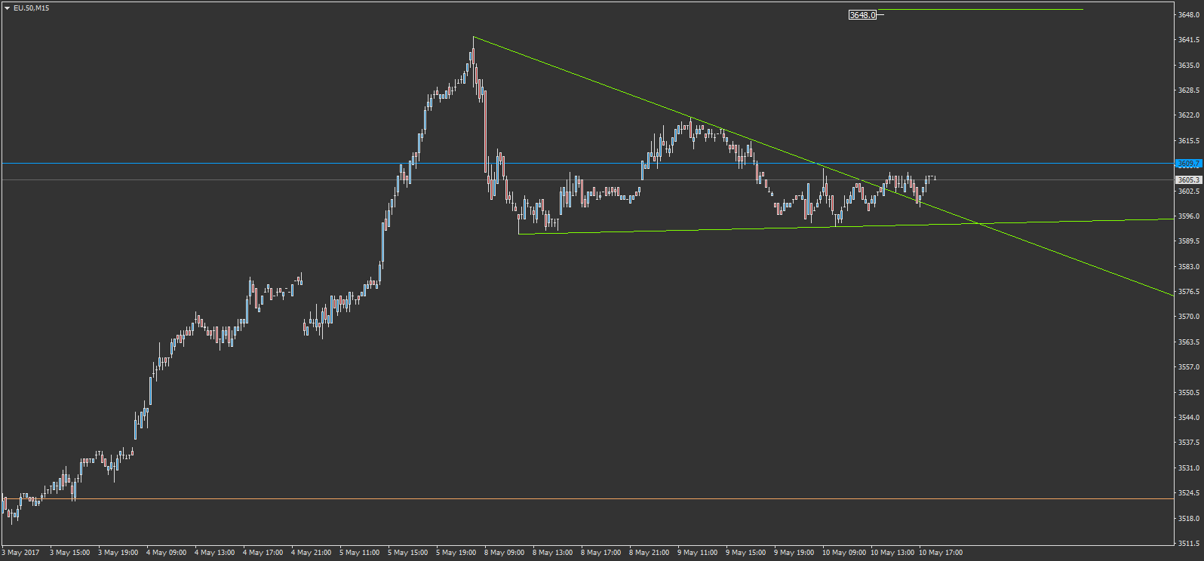This screenshot has height=561, width=1204.
Task: Click the 8 May 21:00 time label
Action: tap(649, 553)
